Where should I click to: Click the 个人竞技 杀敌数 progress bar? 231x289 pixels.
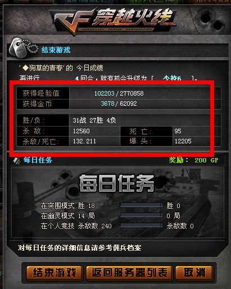(x=141, y=225)
